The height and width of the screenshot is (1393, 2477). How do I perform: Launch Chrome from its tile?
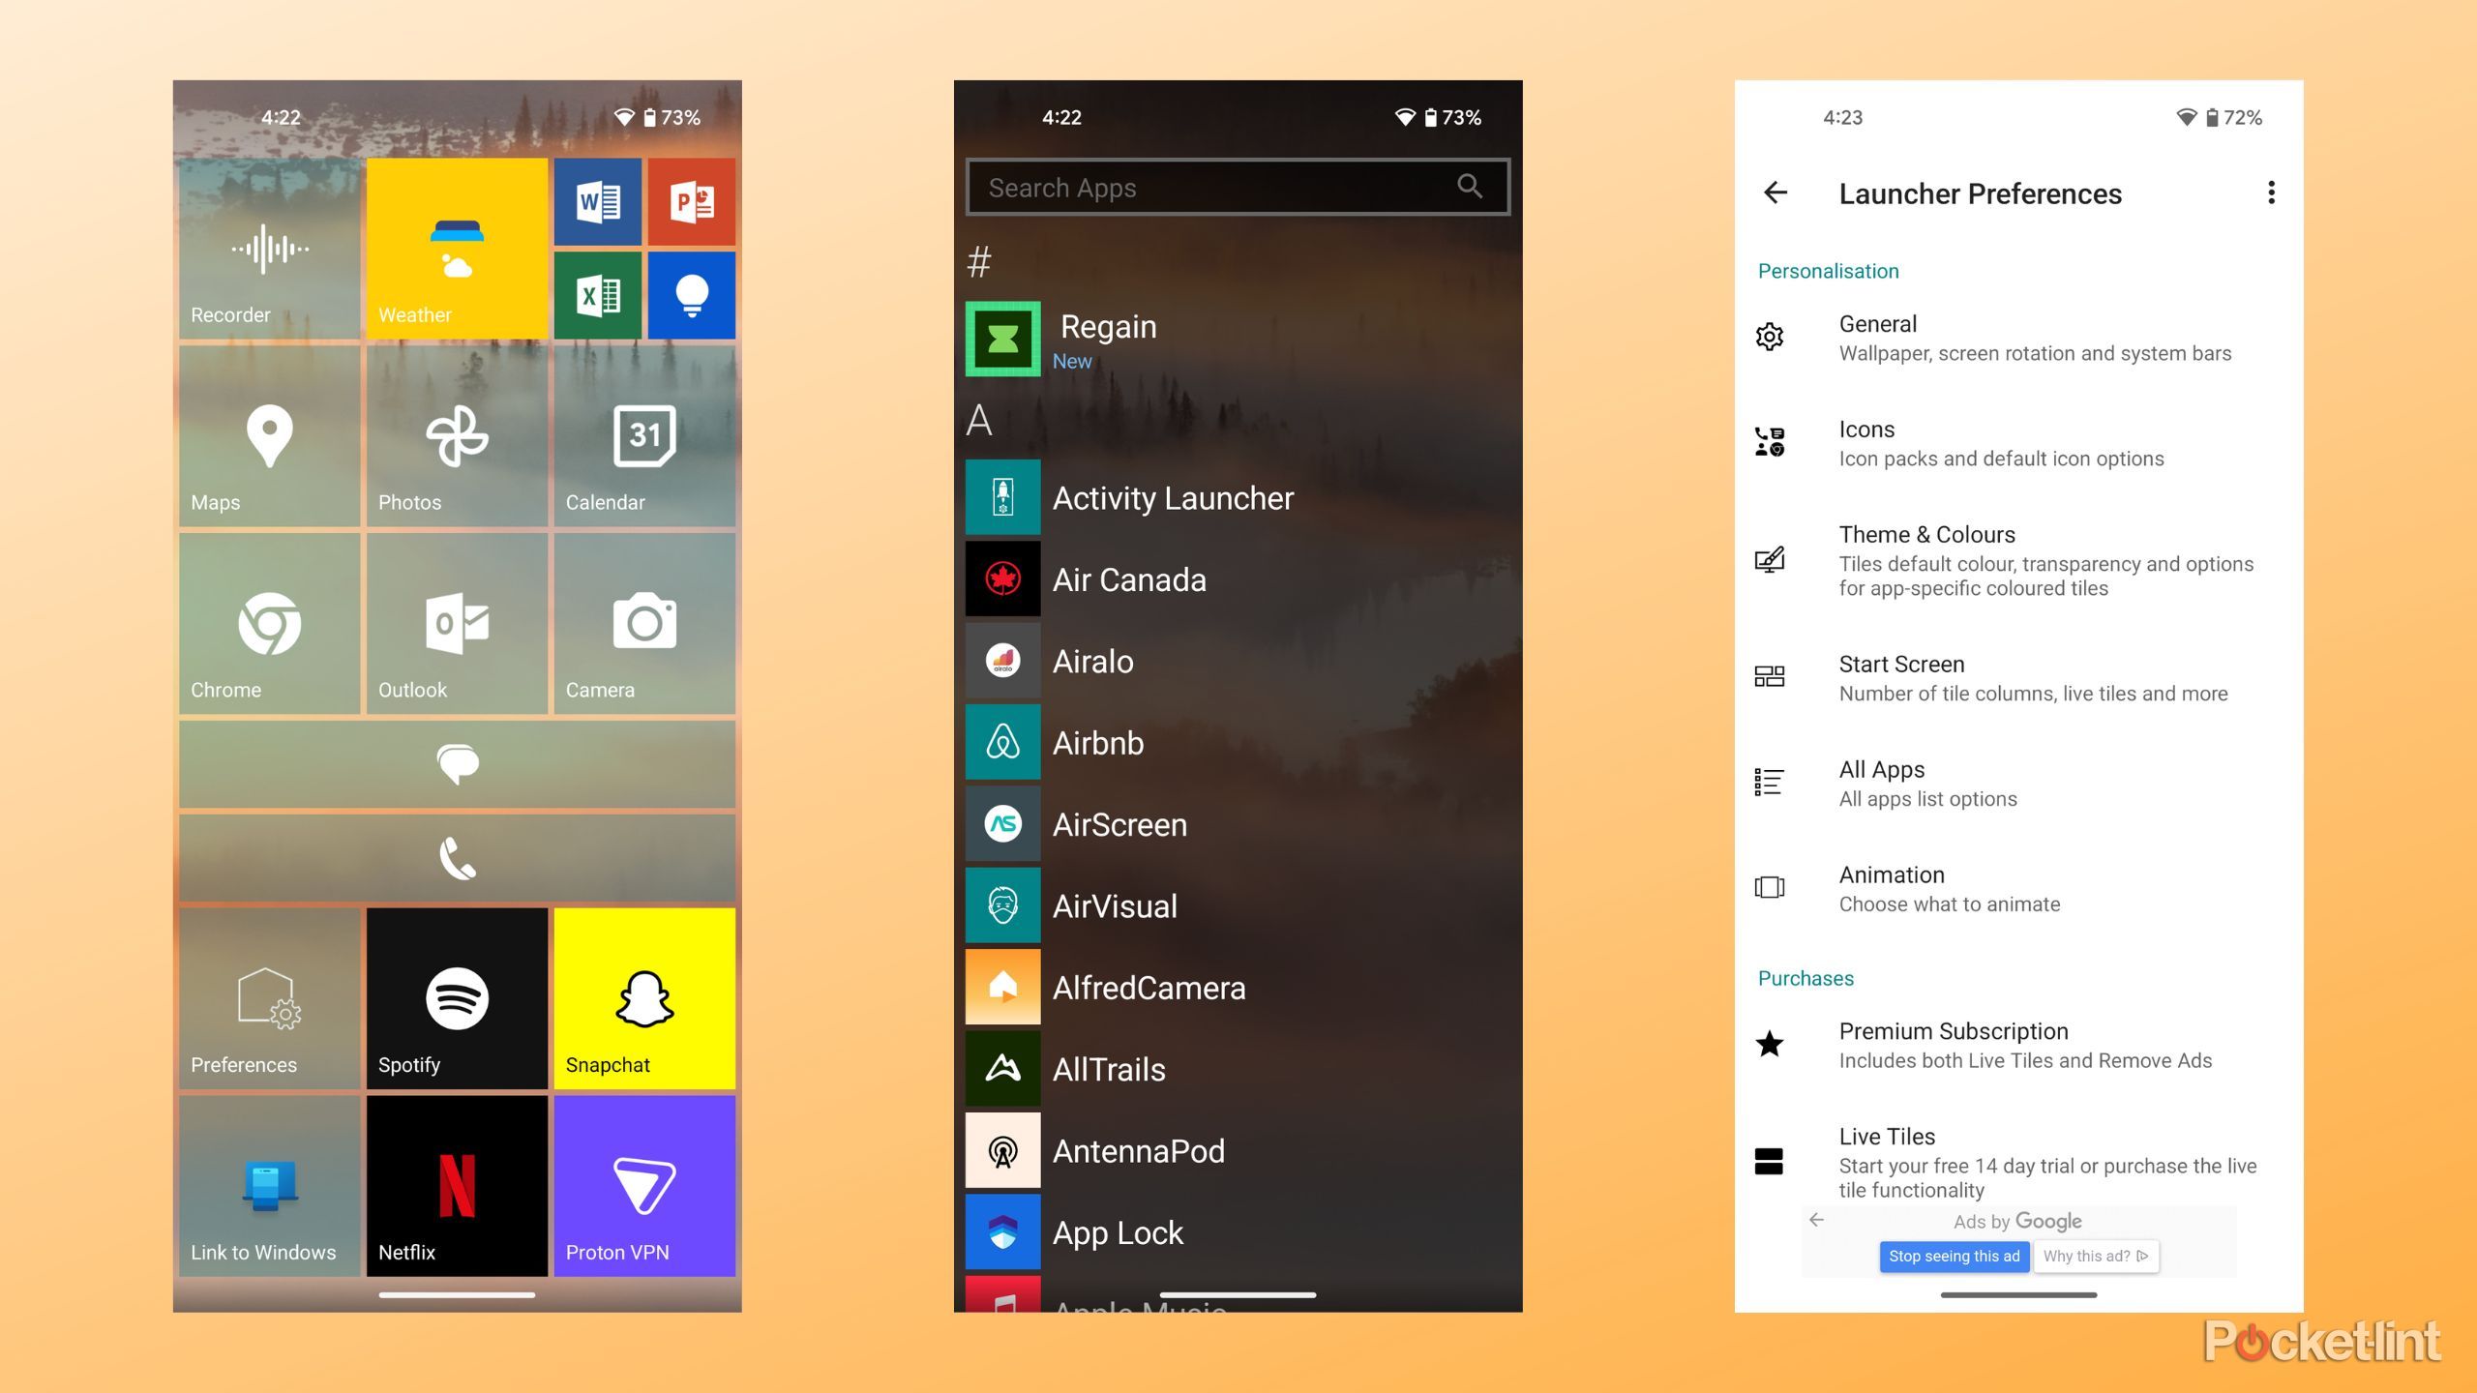[269, 624]
